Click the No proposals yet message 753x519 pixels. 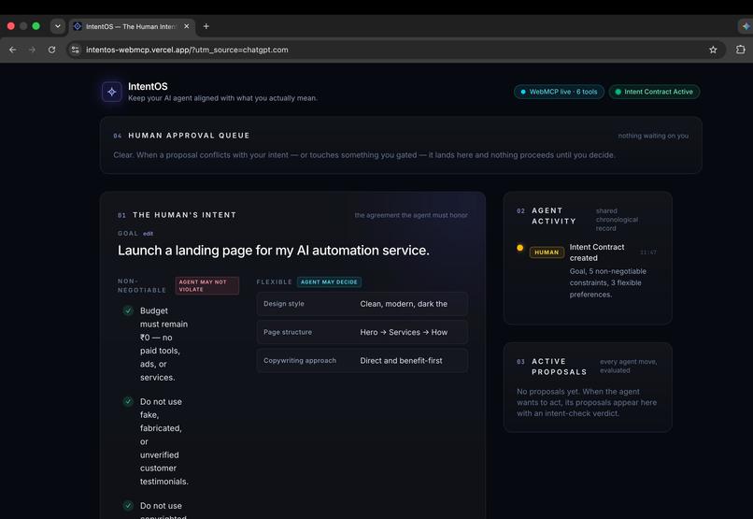tap(587, 402)
